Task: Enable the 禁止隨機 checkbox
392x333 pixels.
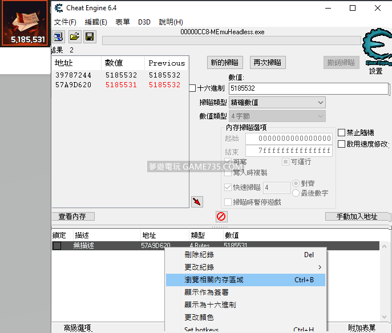Action: tap(341, 133)
